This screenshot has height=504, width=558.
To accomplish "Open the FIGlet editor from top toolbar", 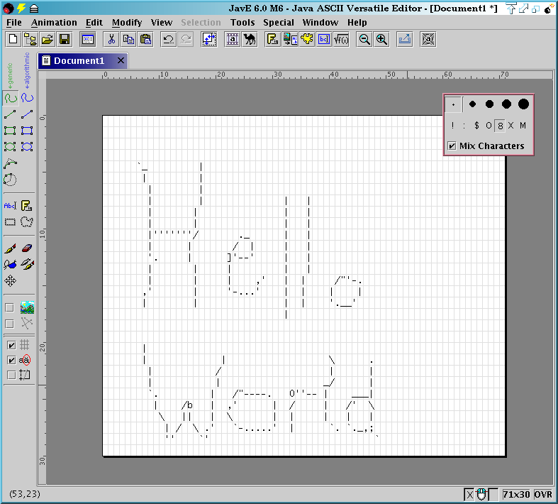I will pos(272,39).
